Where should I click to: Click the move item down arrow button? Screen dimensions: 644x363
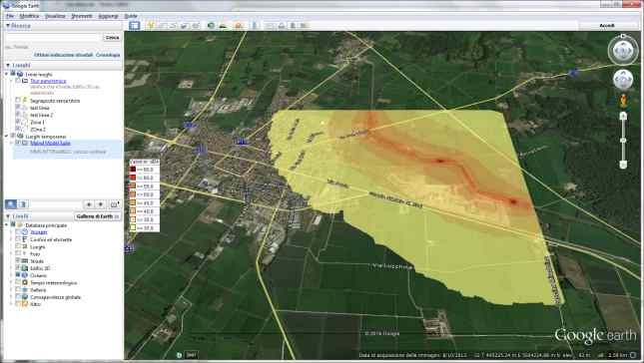click(101, 203)
